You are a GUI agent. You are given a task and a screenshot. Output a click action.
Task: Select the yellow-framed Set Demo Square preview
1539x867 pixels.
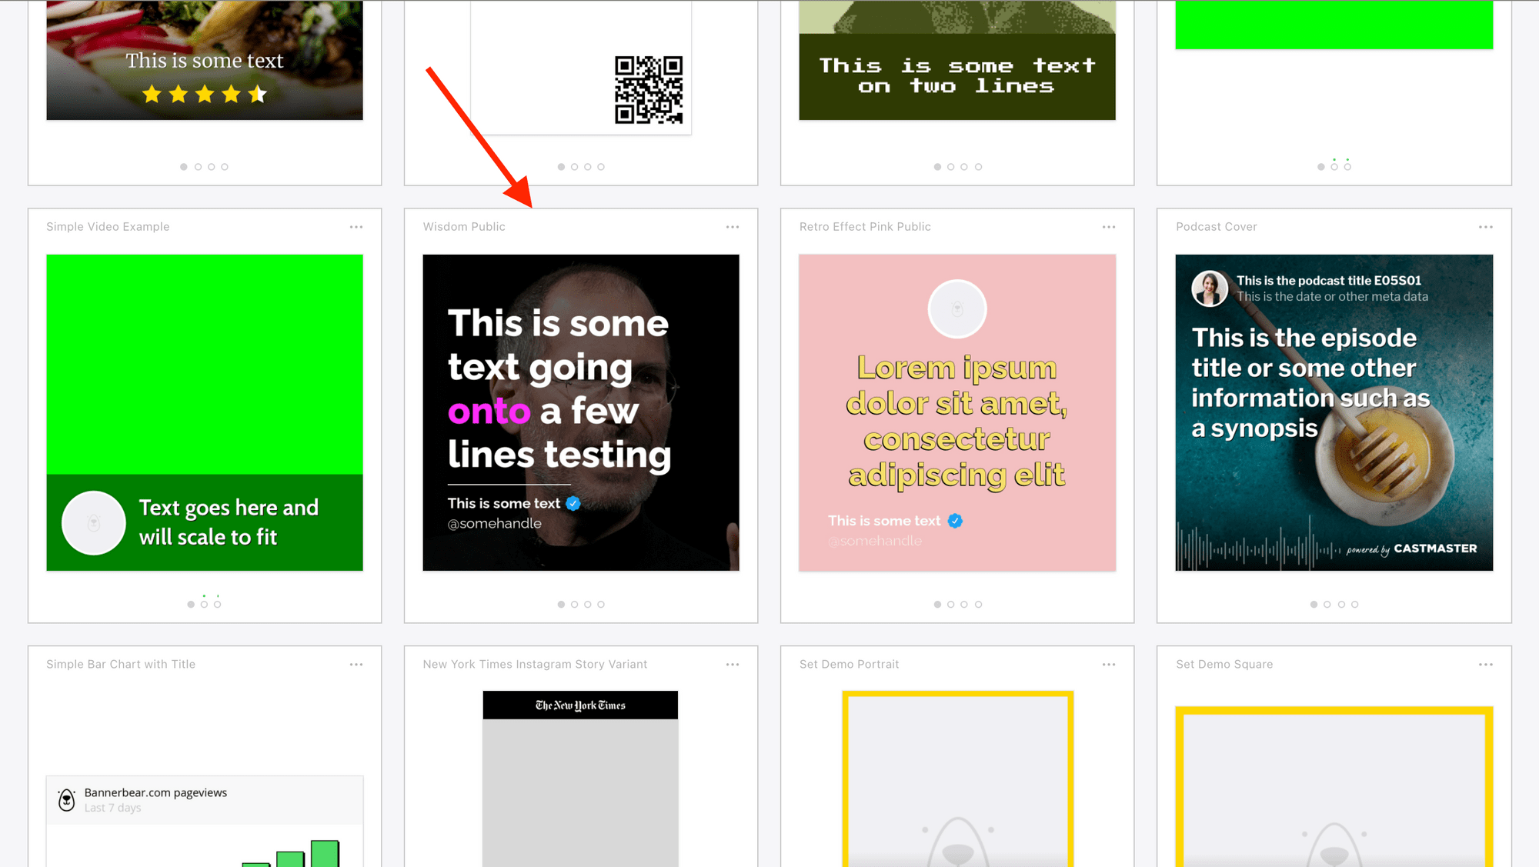[x=1334, y=786]
